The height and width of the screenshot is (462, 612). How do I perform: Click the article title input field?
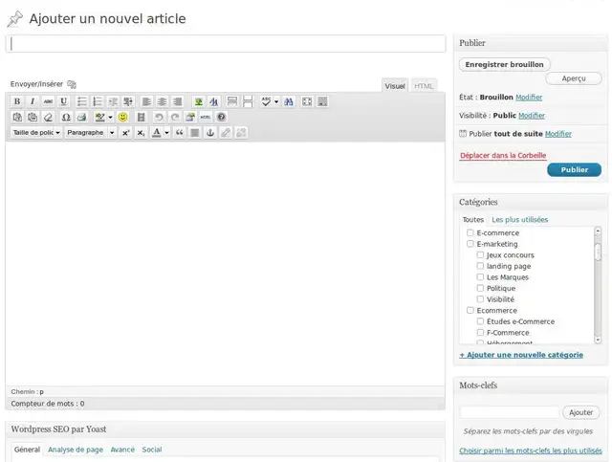[x=226, y=44]
